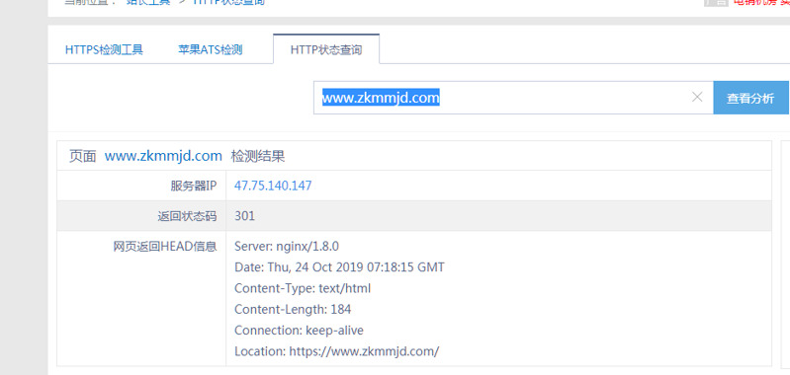Viewport: 790px width, 375px height.
Task: Select the HTTP状态查询 tab
Action: (326, 49)
